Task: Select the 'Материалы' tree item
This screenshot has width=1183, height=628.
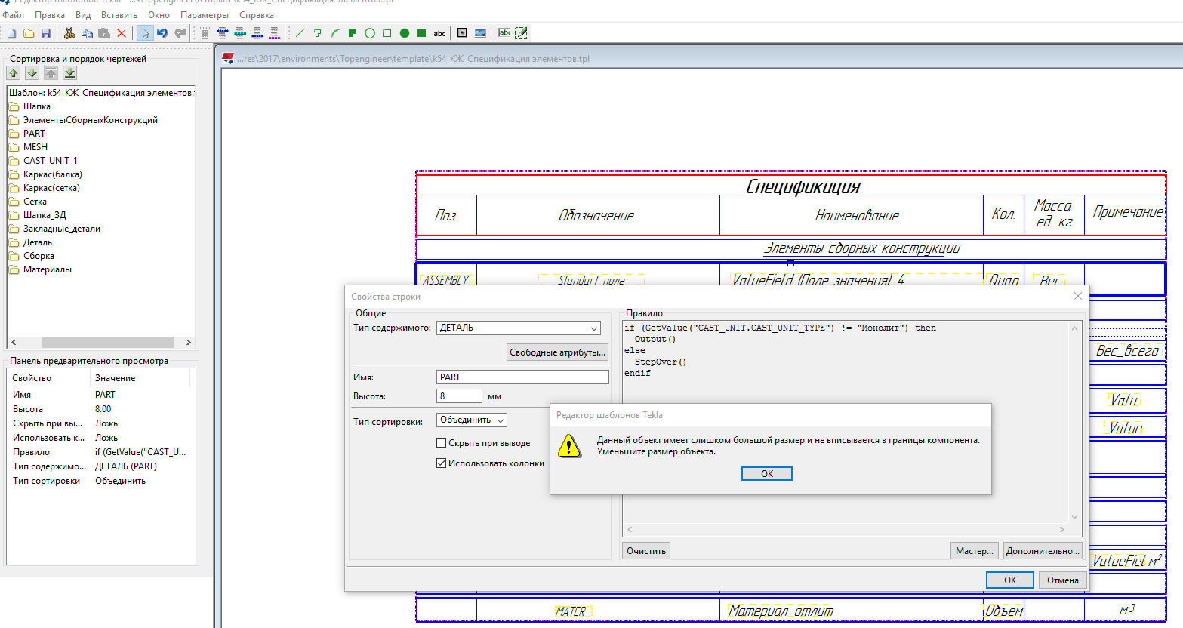Action: tap(47, 269)
